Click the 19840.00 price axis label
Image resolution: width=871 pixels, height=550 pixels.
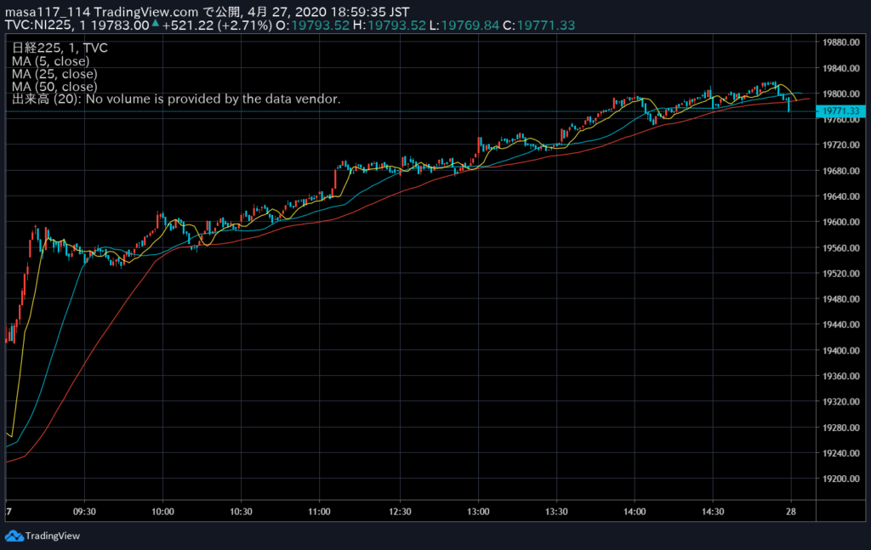[841, 68]
